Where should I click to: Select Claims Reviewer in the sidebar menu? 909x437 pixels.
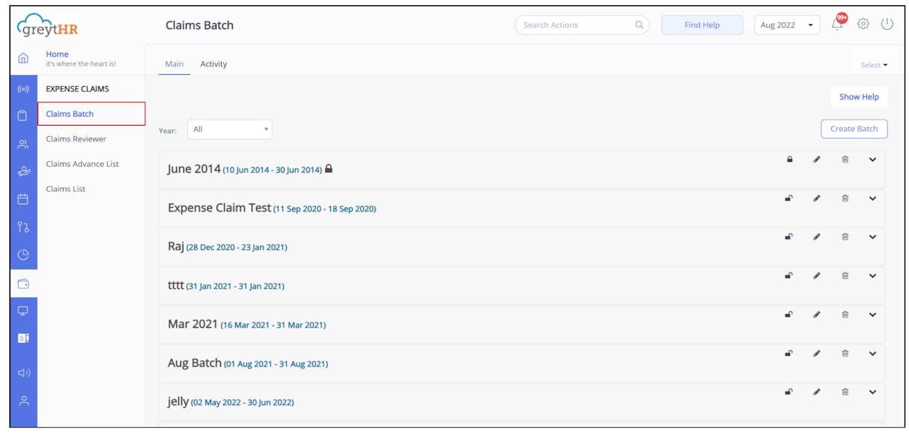tap(76, 138)
